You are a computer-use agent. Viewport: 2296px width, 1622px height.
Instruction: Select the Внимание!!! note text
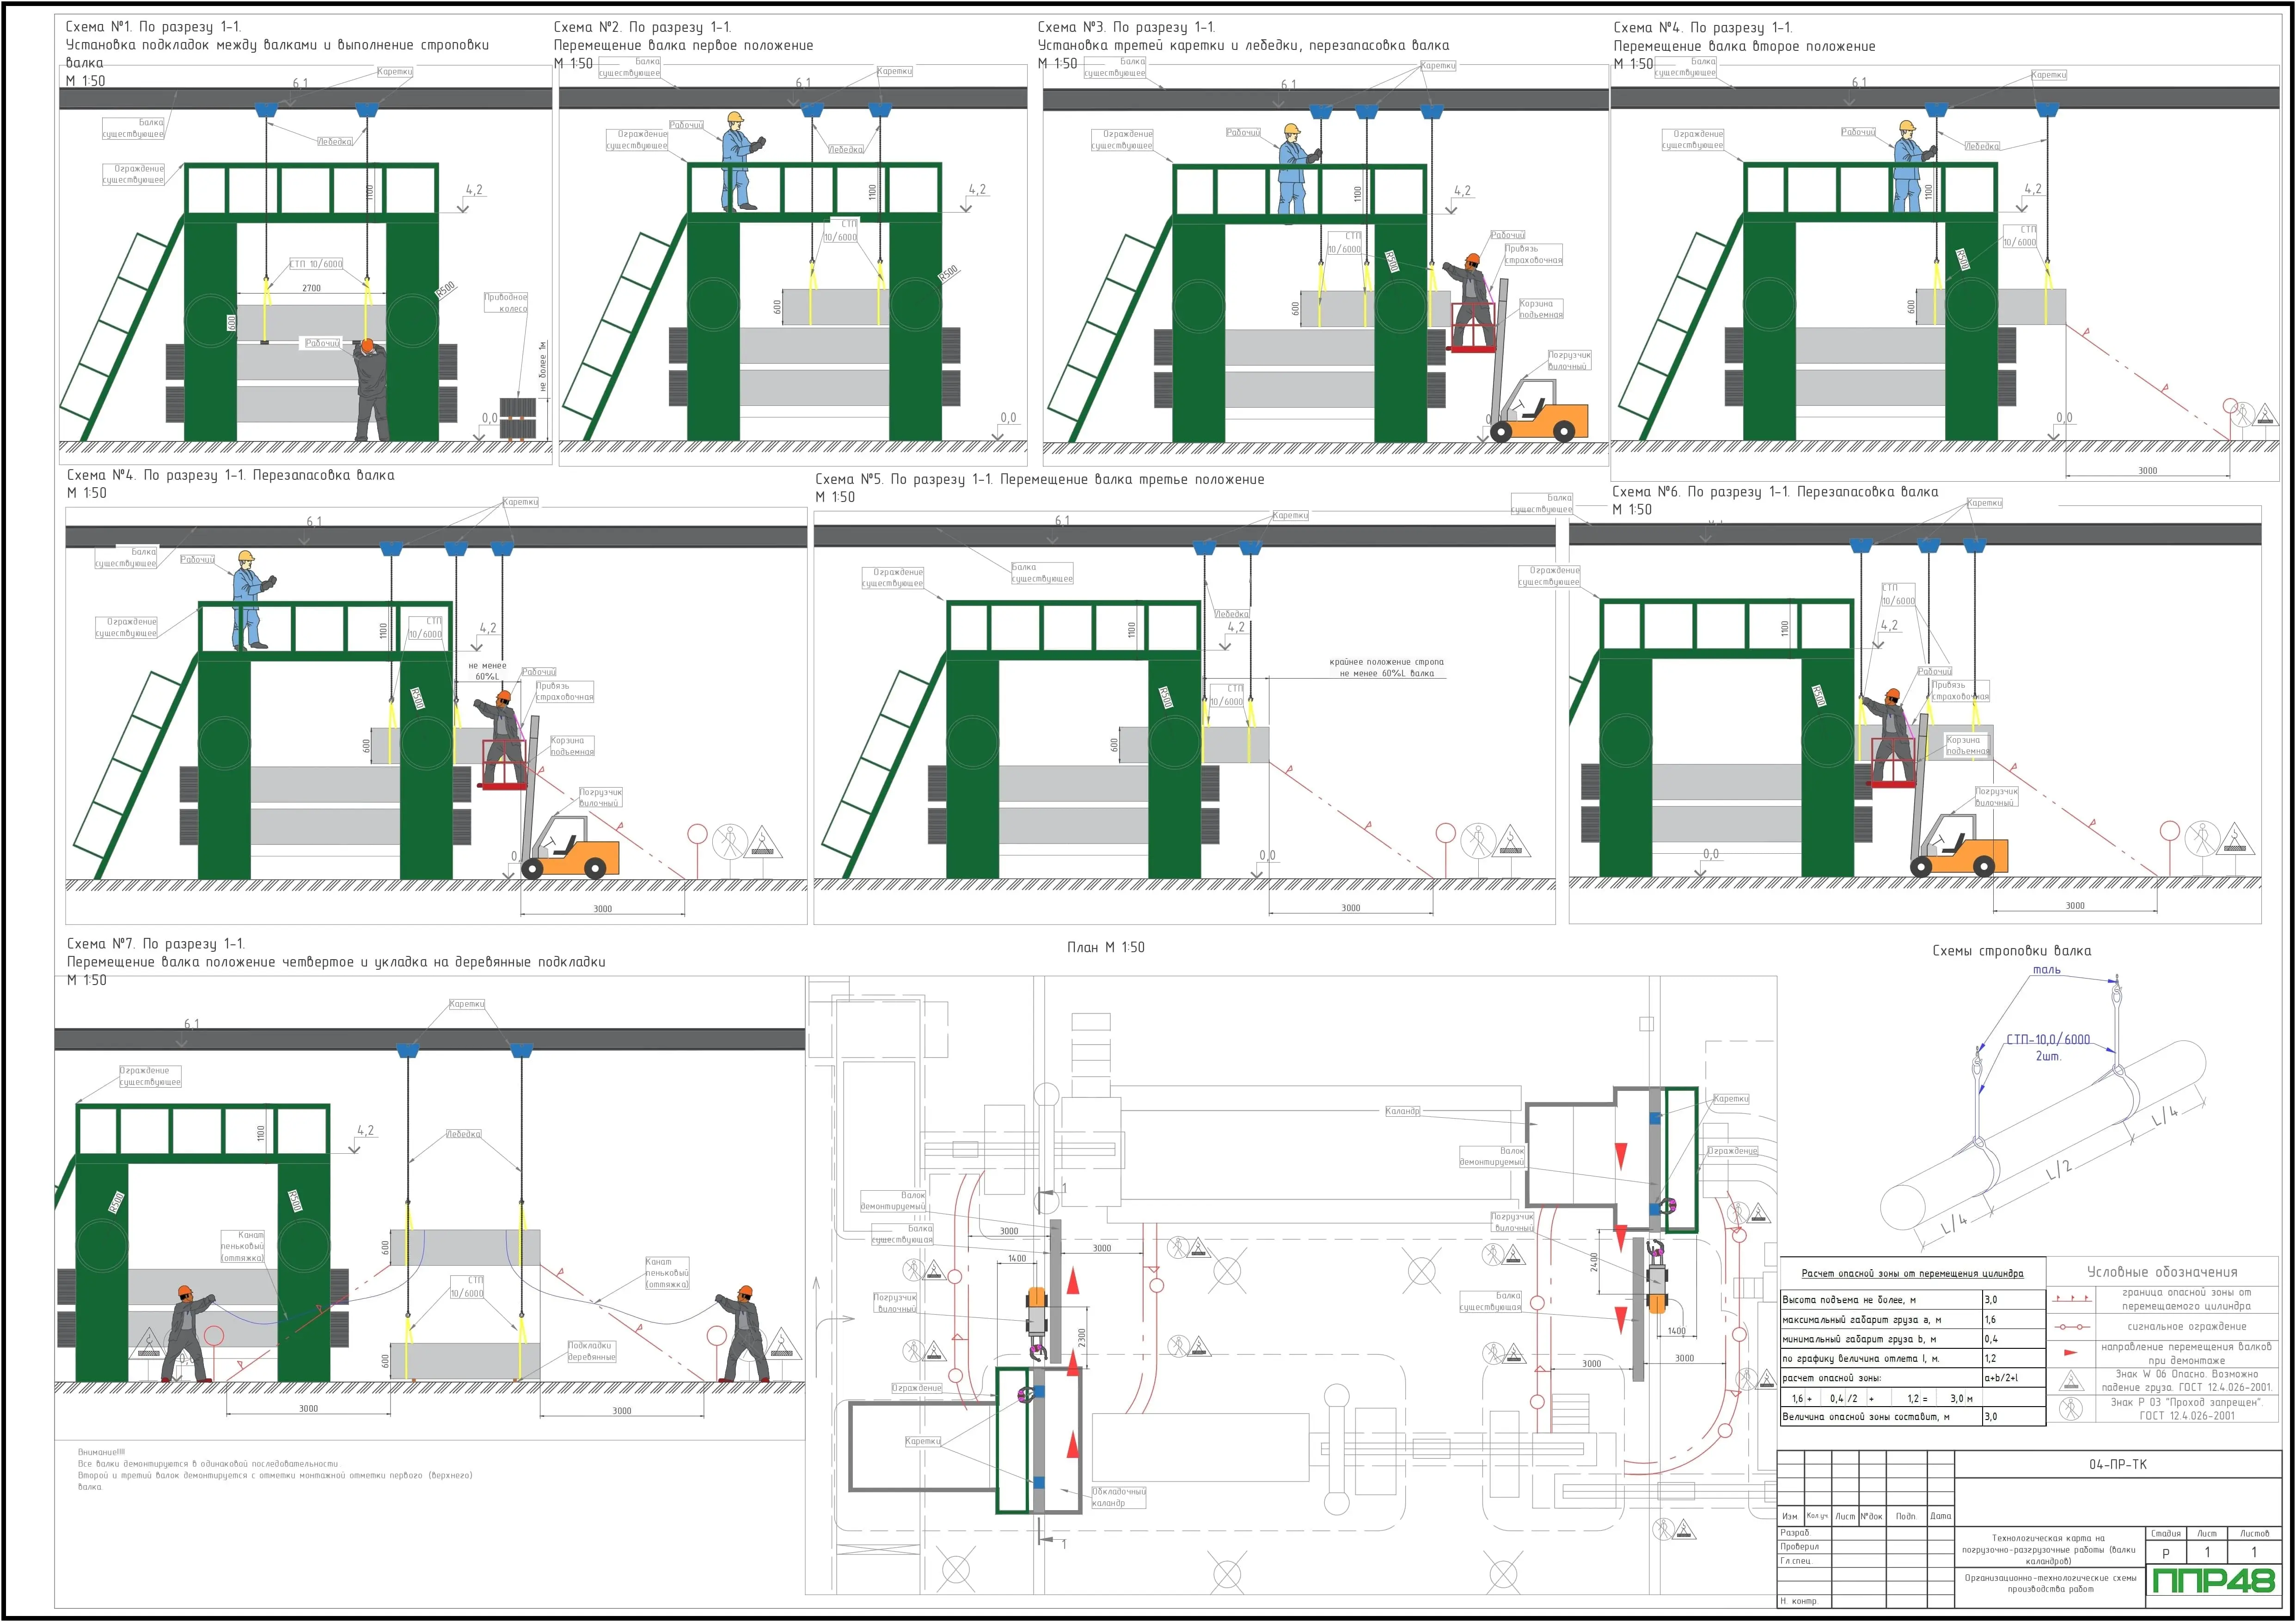(x=103, y=1452)
